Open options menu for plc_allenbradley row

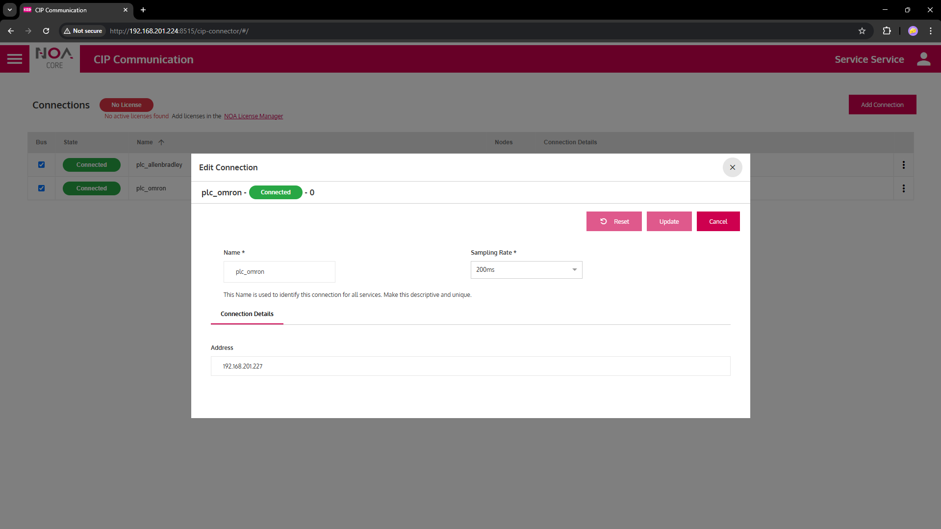(x=903, y=165)
